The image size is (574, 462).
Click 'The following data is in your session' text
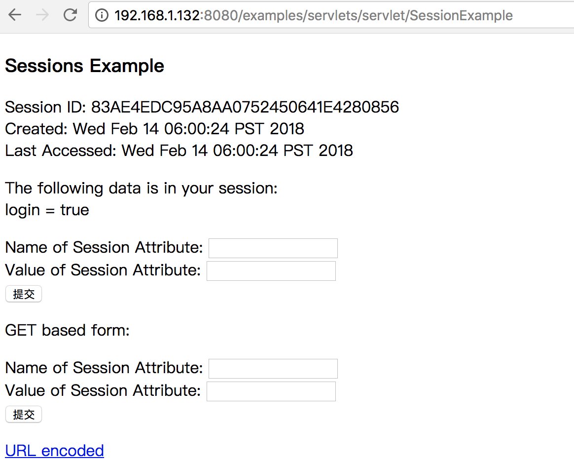pyautogui.click(x=141, y=189)
